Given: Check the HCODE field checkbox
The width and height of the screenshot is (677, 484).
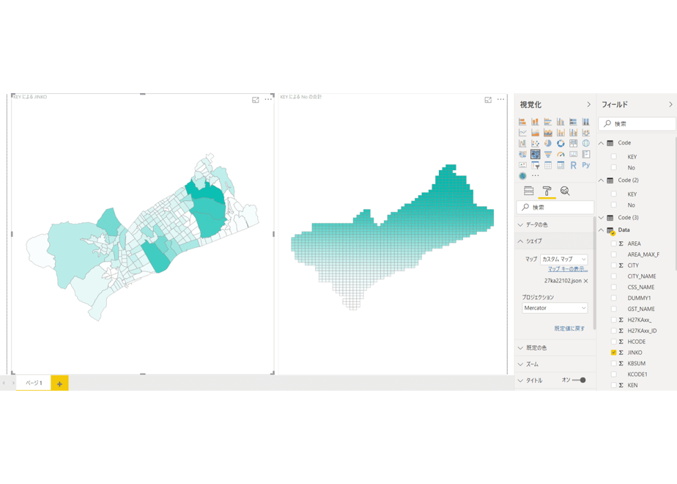Looking at the screenshot, I should point(613,342).
